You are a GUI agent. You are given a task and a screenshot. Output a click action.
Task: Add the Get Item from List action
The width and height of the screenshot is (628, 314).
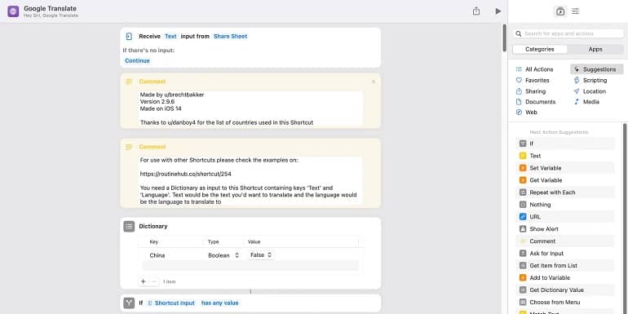pyautogui.click(x=564, y=266)
